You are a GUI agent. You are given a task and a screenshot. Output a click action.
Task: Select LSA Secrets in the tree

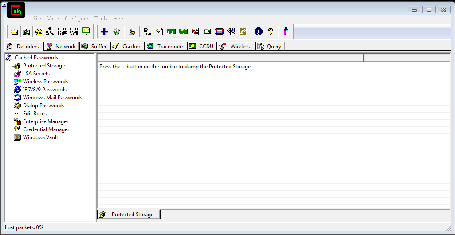pyautogui.click(x=36, y=74)
